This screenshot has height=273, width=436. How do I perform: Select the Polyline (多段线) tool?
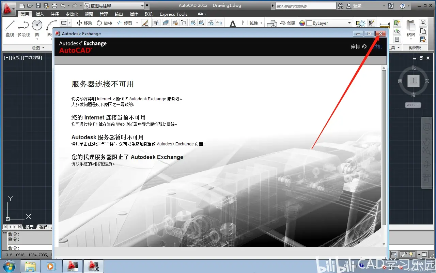click(24, 28)
